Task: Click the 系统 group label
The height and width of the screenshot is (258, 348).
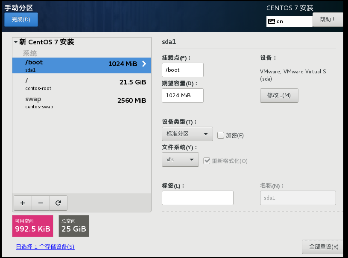Action: coord(30,53)
